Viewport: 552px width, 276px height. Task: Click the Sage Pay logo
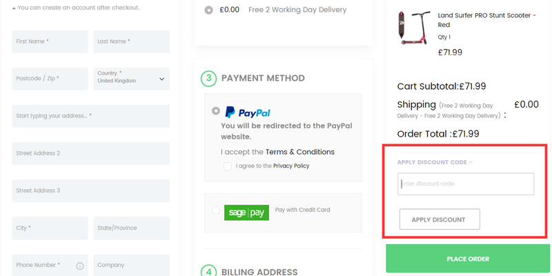pos(246,213)
